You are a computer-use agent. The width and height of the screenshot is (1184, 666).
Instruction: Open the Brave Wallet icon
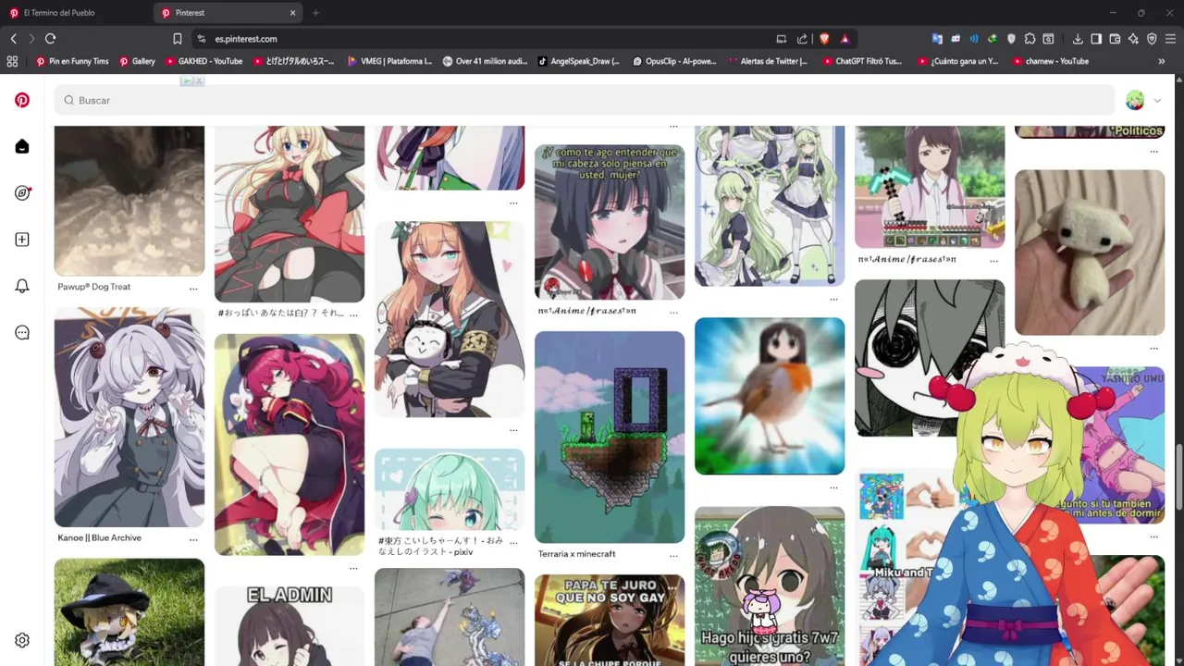point(1115,39)
